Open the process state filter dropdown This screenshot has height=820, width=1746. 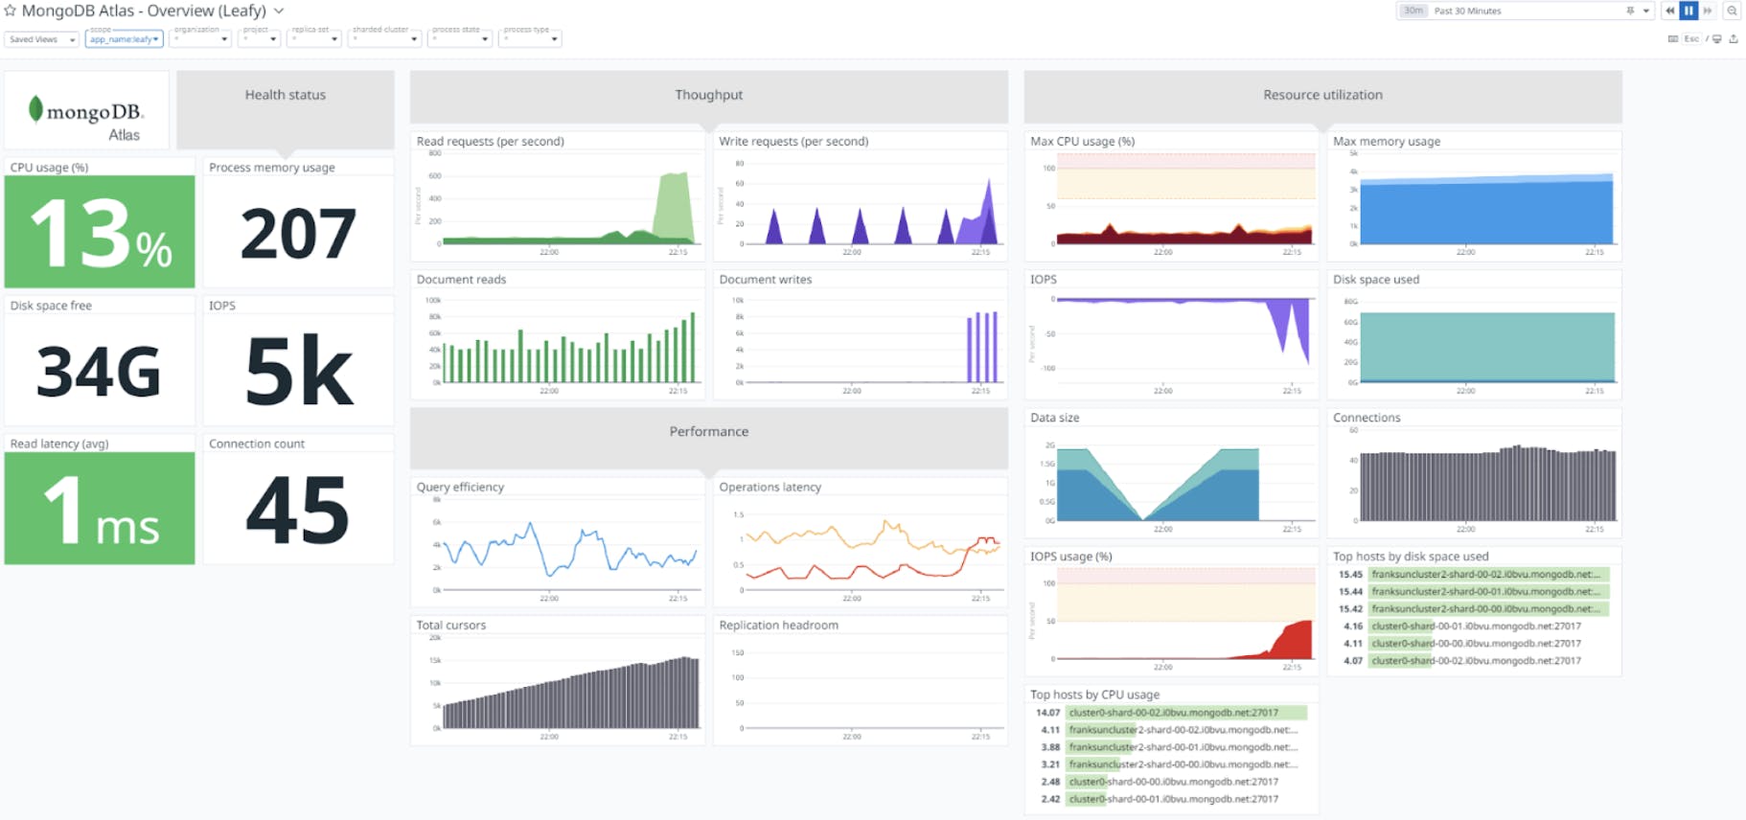click(x=460, y=38)
